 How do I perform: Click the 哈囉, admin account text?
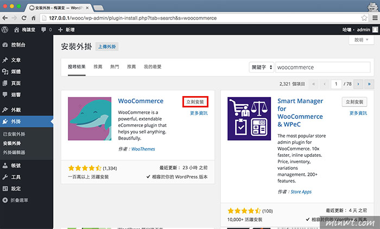(x=356, y=29)
